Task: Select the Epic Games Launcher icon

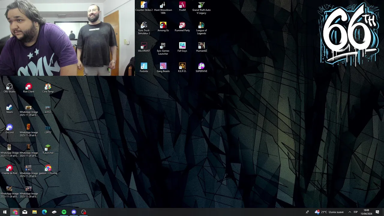Action: click(163, 49)
